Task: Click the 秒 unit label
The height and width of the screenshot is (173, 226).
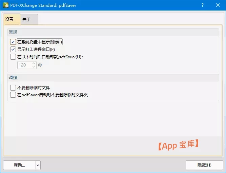Action: [40, 65]
